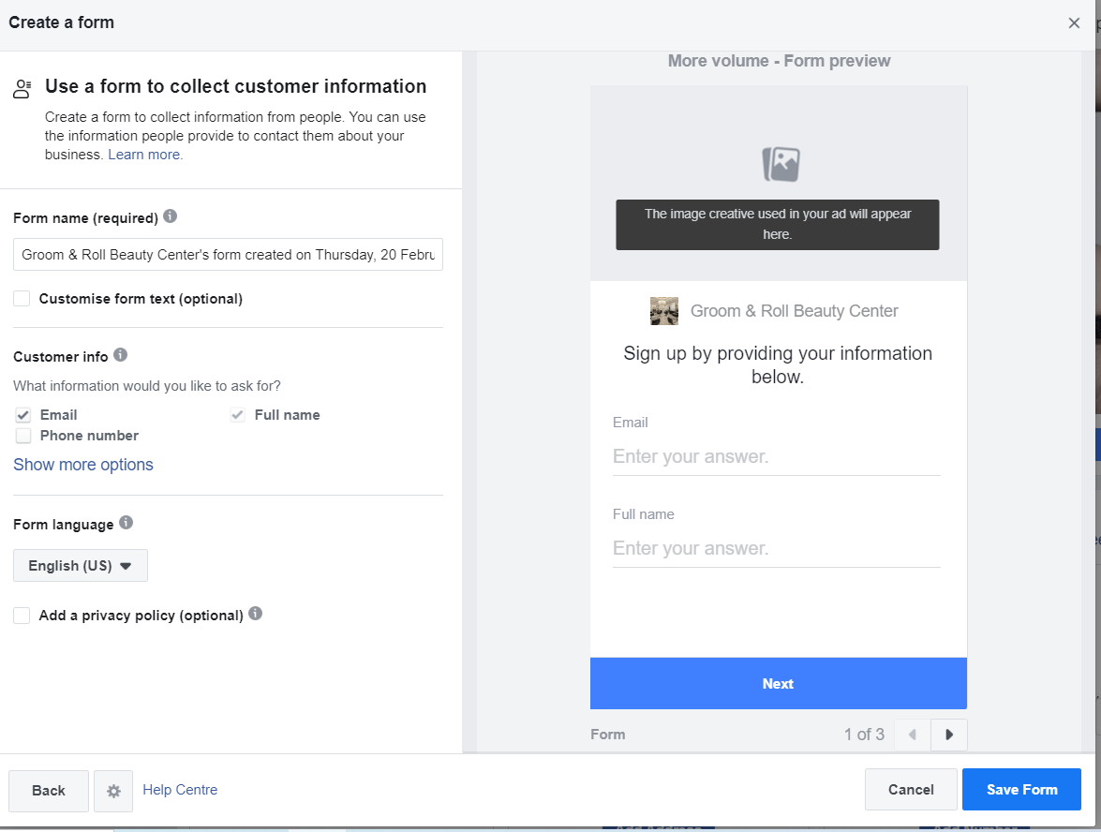Click the Form name text field
Screen dimensions: 1101x832
point(228,255)
